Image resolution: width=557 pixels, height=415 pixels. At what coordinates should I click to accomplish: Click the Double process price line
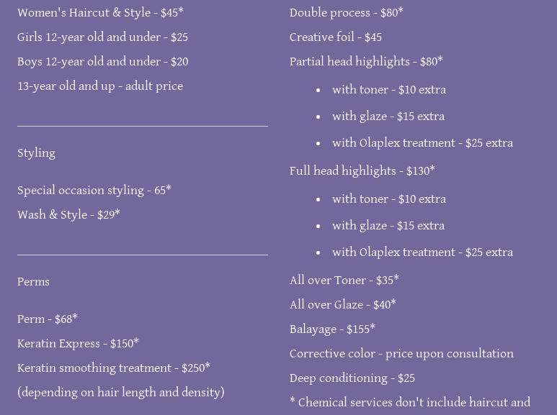(x=346, y=13)
